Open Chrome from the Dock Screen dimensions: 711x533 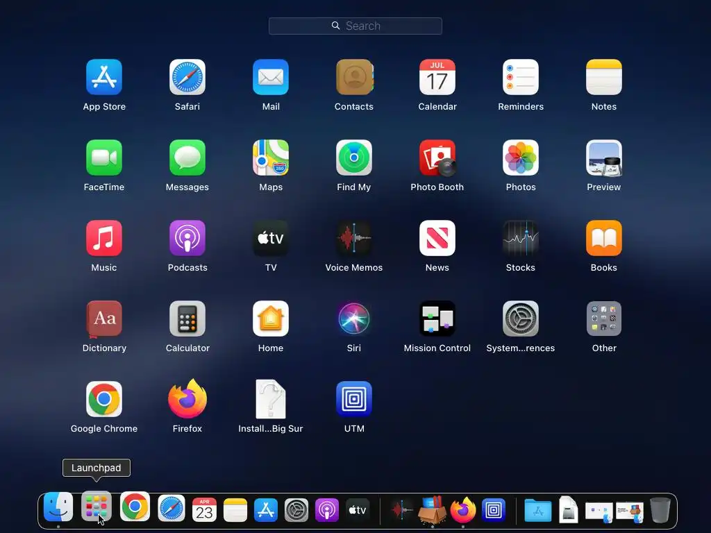tap(135, 507)
